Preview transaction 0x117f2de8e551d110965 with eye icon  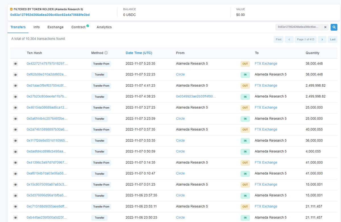(x=15, y=141)
